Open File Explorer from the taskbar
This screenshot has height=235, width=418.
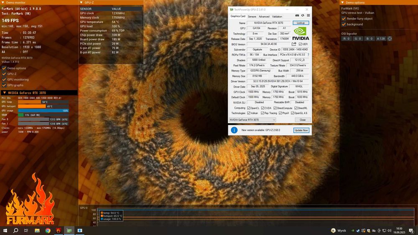tap(37, 230)
